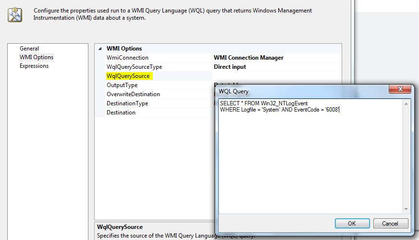Select the OutputType property row

click(122, 85)
